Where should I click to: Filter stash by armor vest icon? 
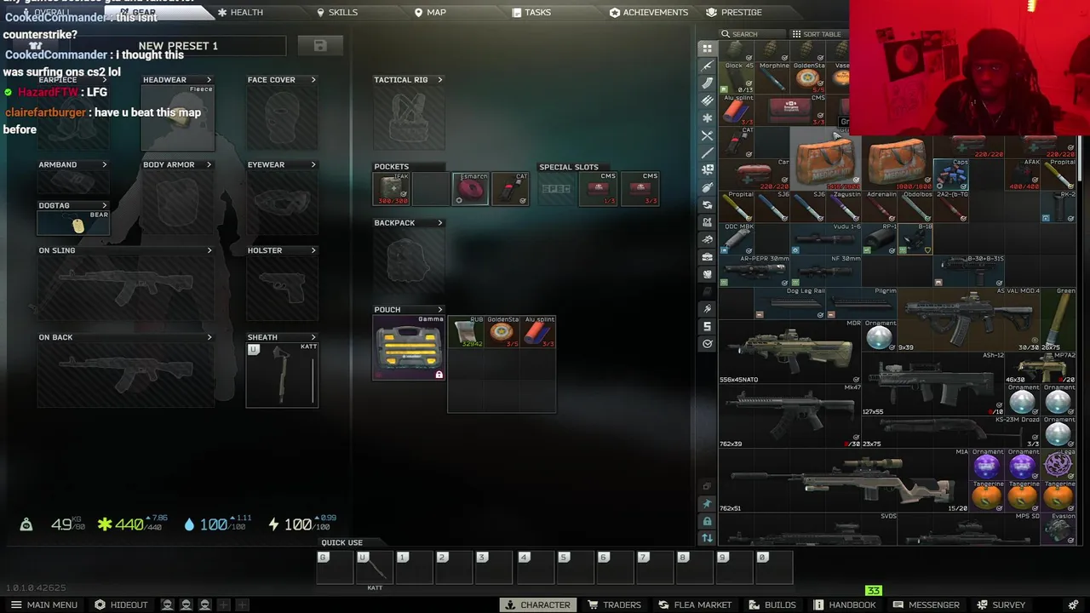click(707, 274)
